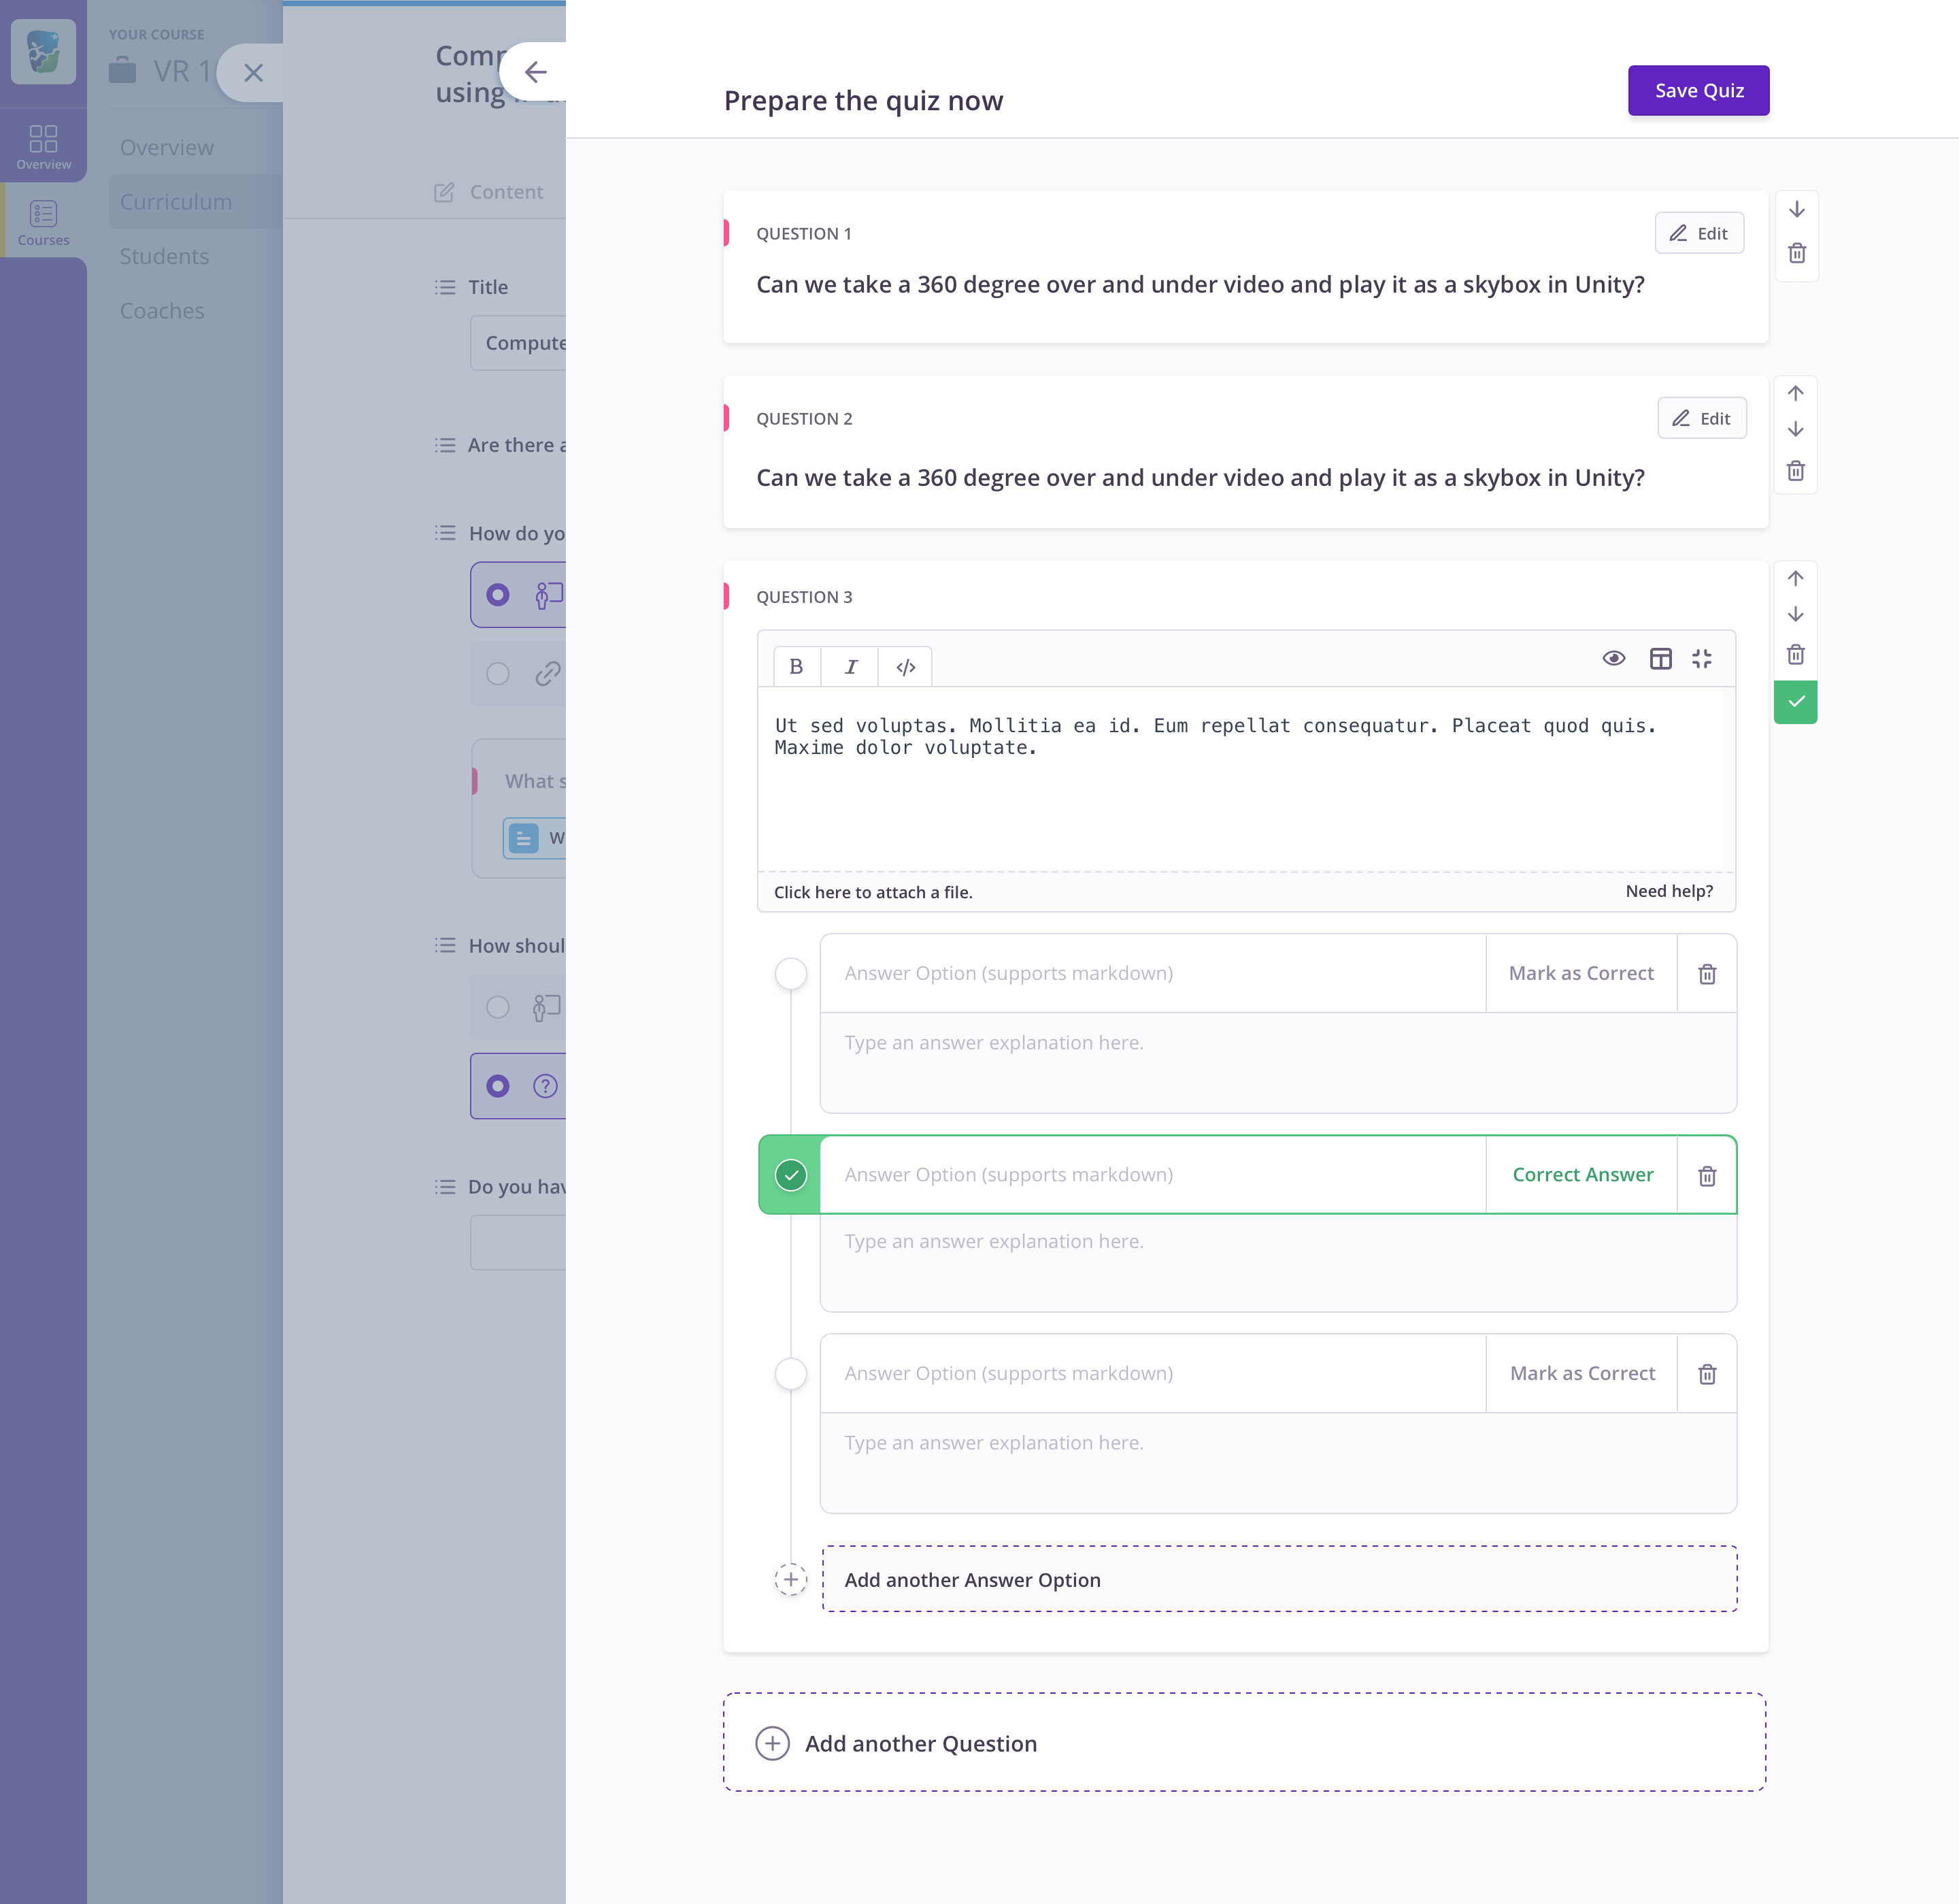Expand by adding another answer option
The image size is (1959, 1904).
(1278, 1579)
